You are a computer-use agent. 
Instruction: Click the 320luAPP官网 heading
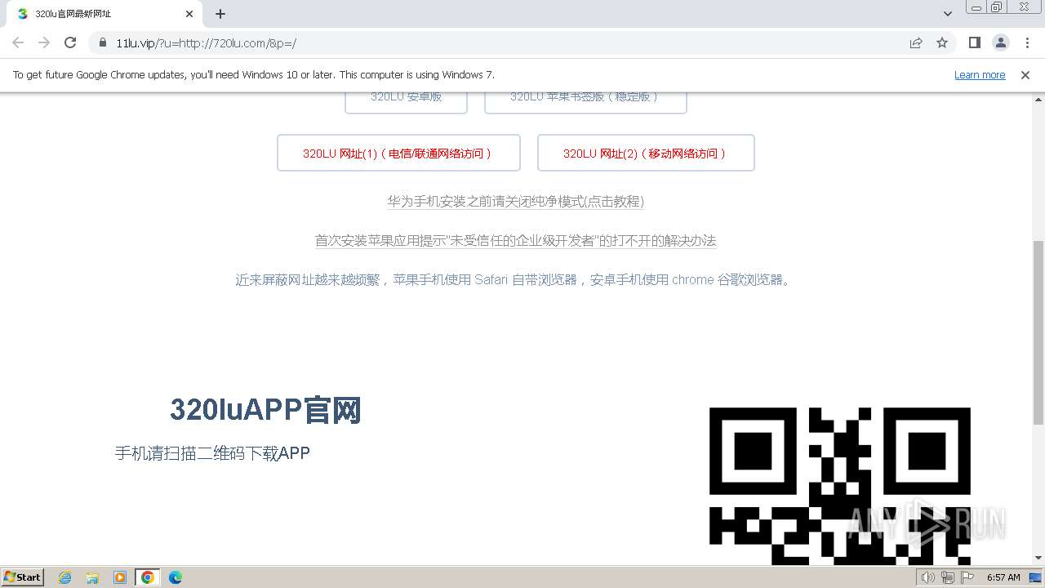(x=265, y=410)
